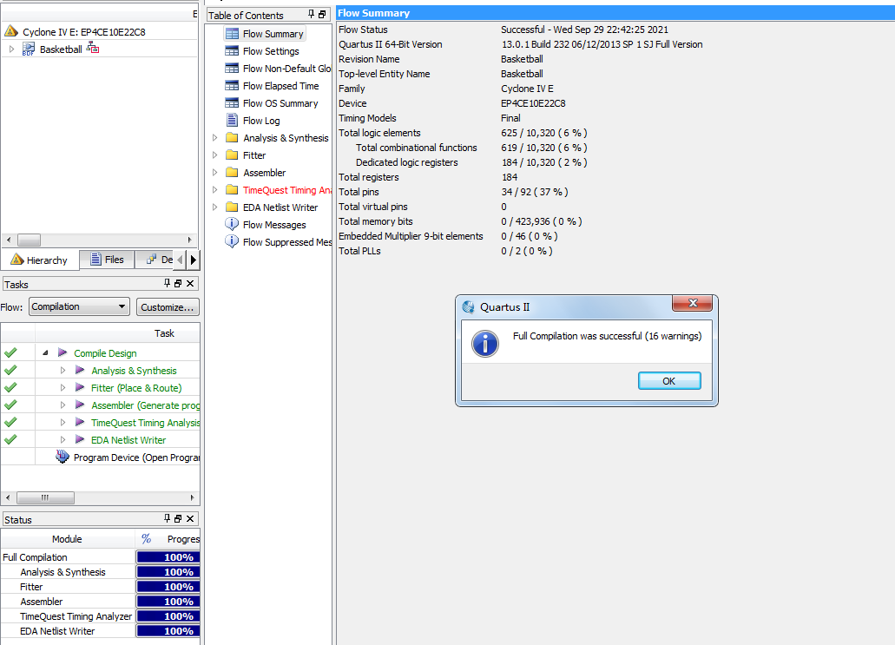Click the Program Device programmer icon
The height and width of the screenshot is (645, 895).
(x=63, y=457)
